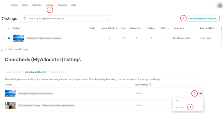This screenshot has height=113, width=223.
Task: Check the Standard Triple Room Seaview checkbox
Action: [3, 38]
